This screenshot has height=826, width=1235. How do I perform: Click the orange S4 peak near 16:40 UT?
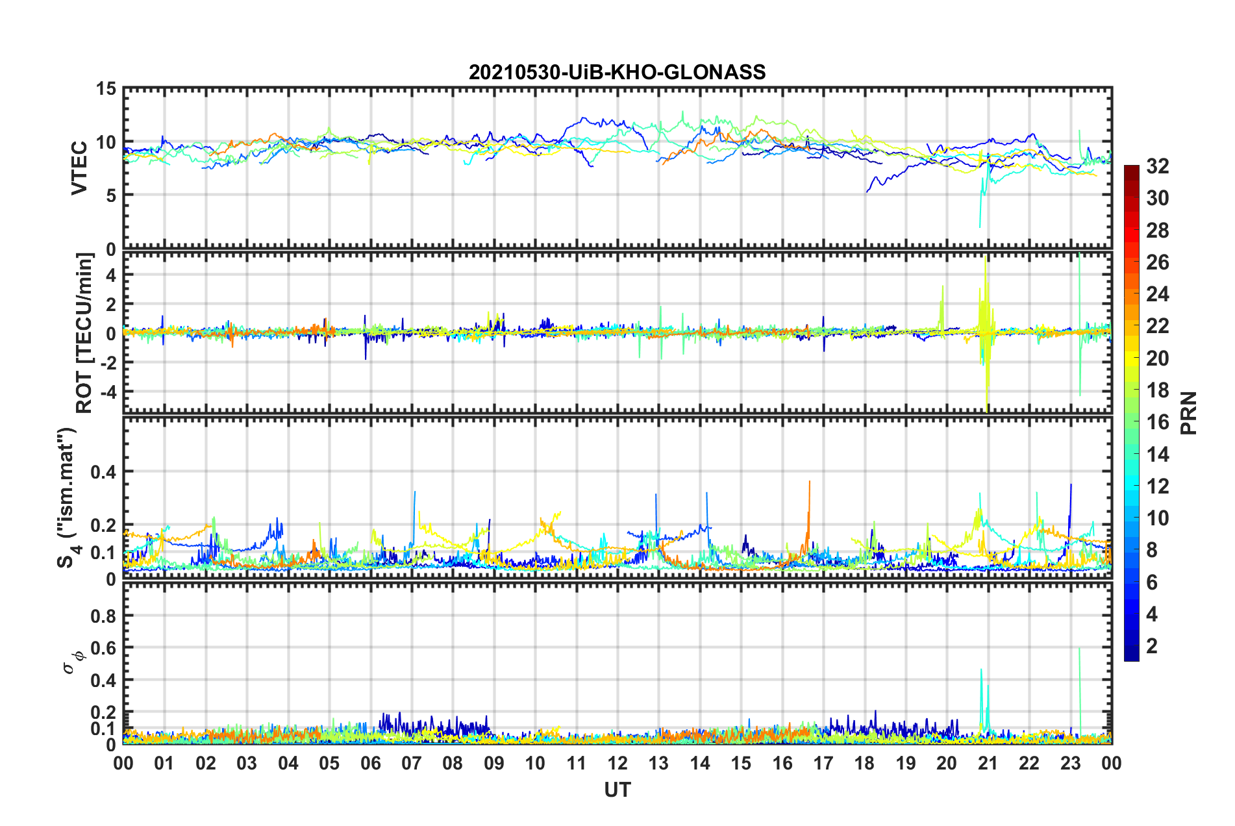809,513
